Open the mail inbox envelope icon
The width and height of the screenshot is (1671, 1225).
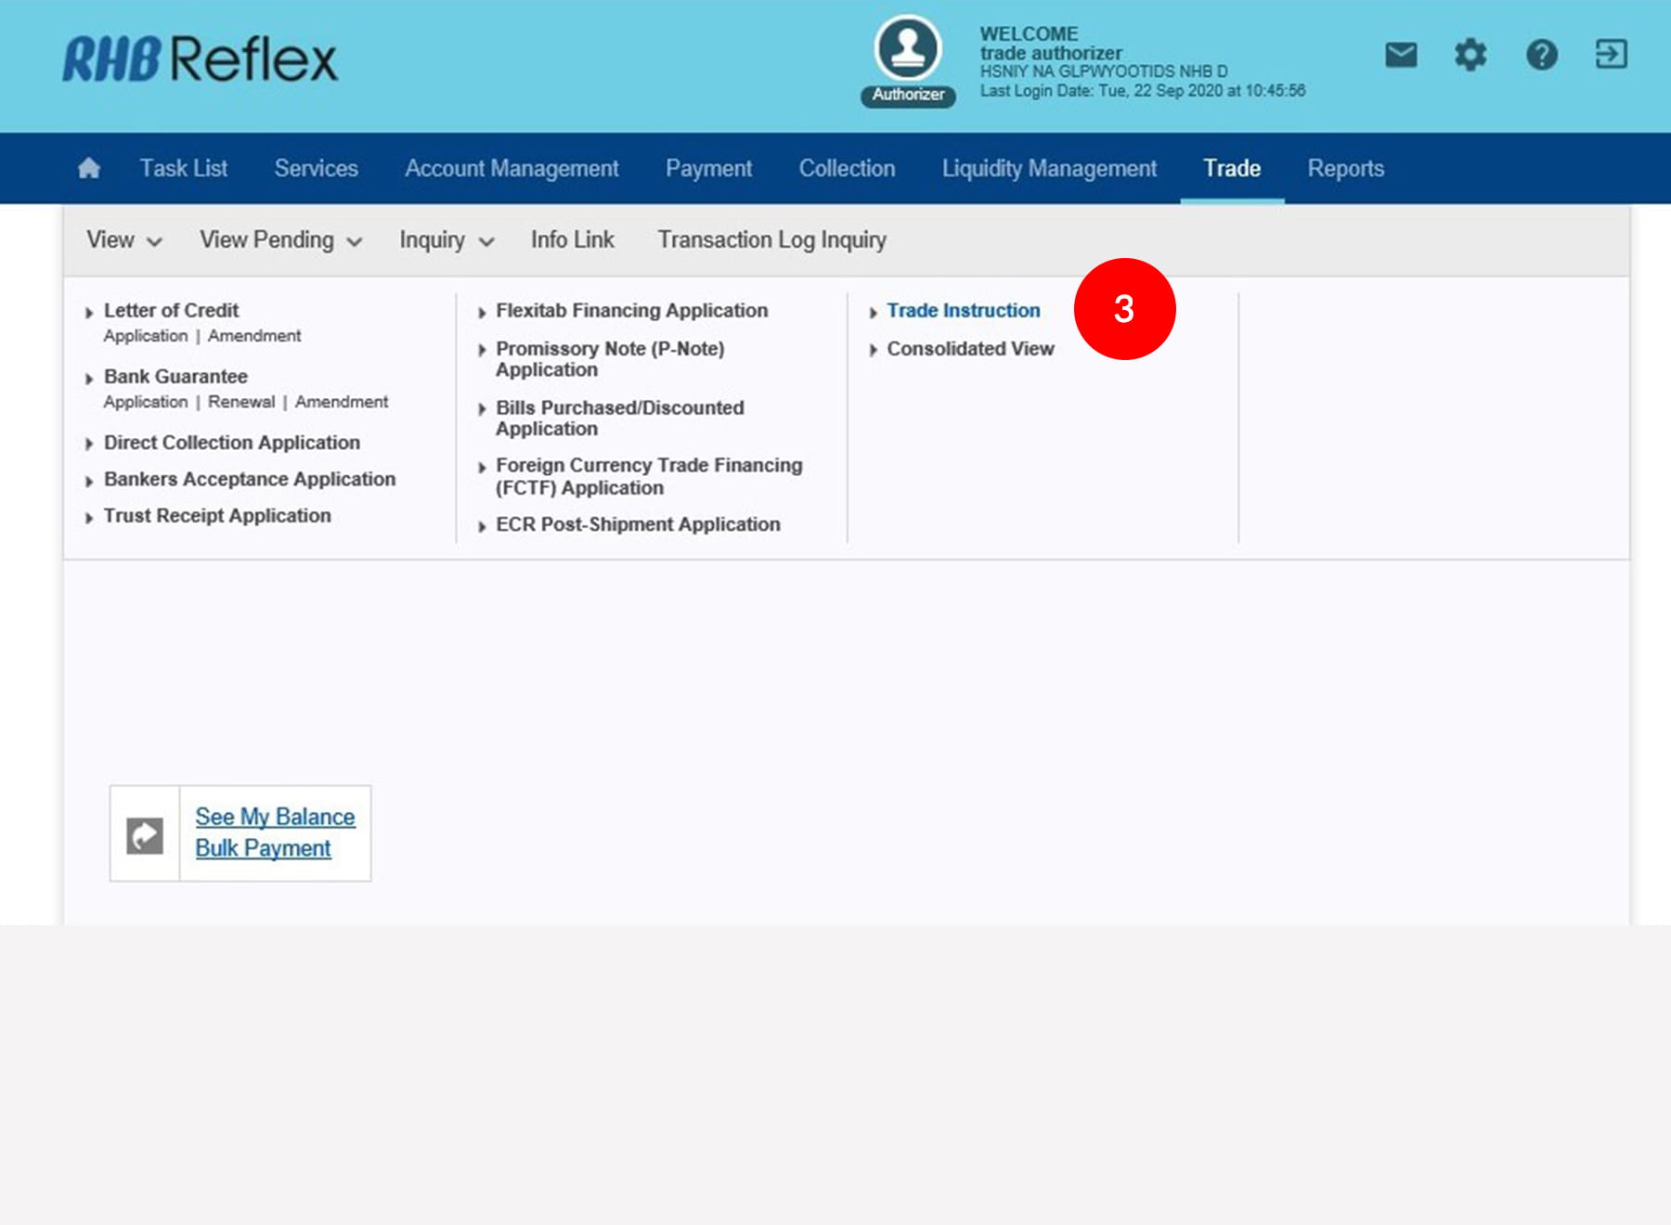(x=1401, y=55)
